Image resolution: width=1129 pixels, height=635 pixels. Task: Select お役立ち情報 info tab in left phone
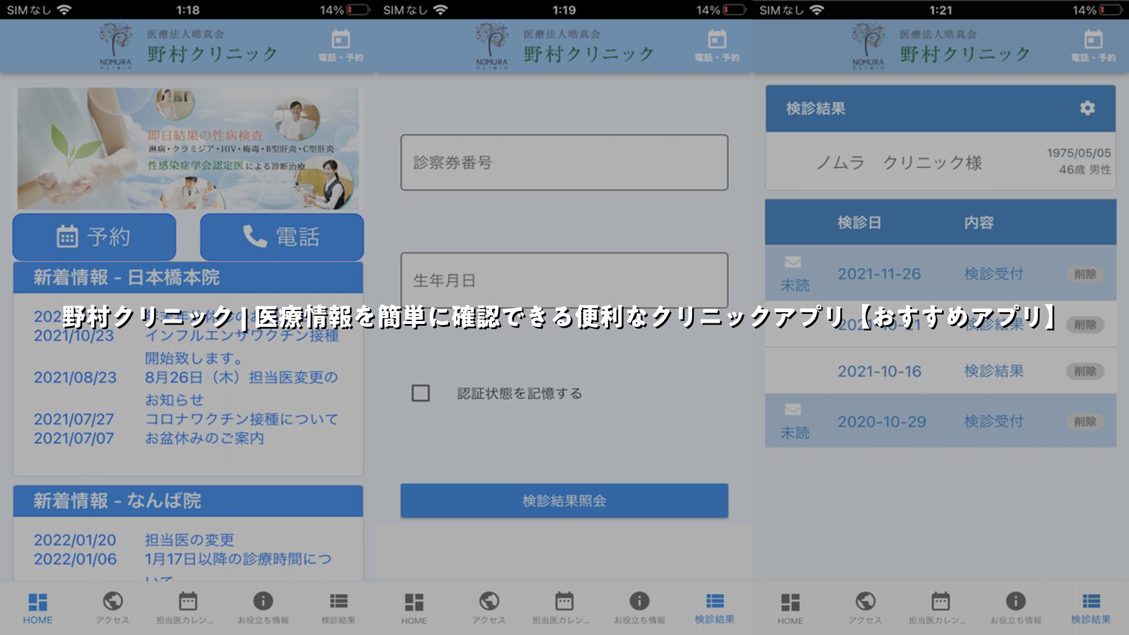tap(263, 609)
